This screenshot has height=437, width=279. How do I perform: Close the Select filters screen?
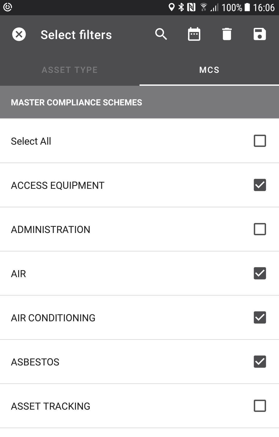tap(19, 34)
